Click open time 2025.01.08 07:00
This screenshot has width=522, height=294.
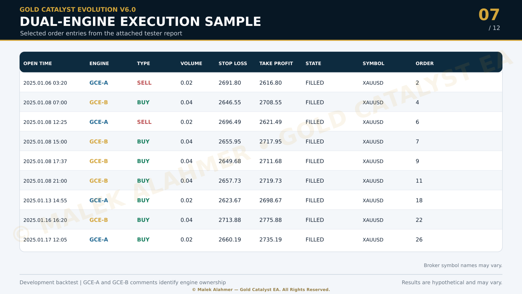pyautogui.click(x=45, y=103)
